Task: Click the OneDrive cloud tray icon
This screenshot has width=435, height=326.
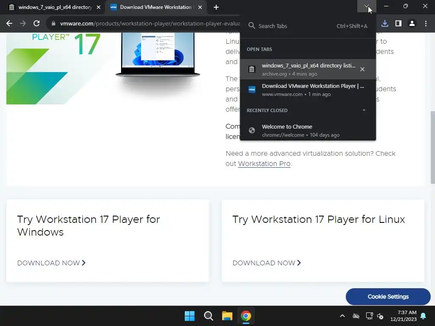Action: click(356, 316)
